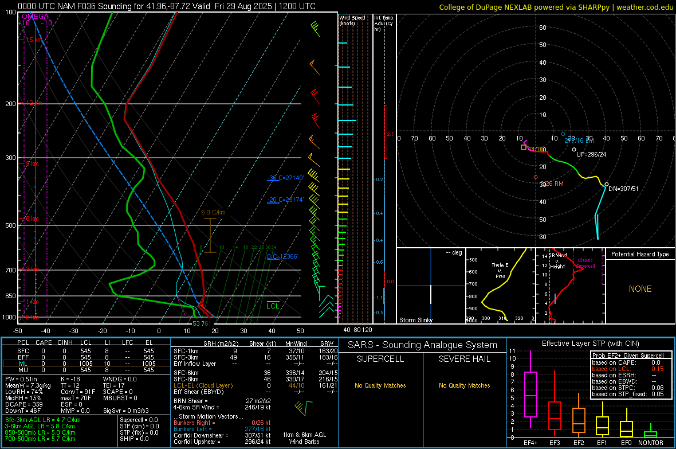Click the 1km & 6km AGL wind barbs icon

coord(303,408)
